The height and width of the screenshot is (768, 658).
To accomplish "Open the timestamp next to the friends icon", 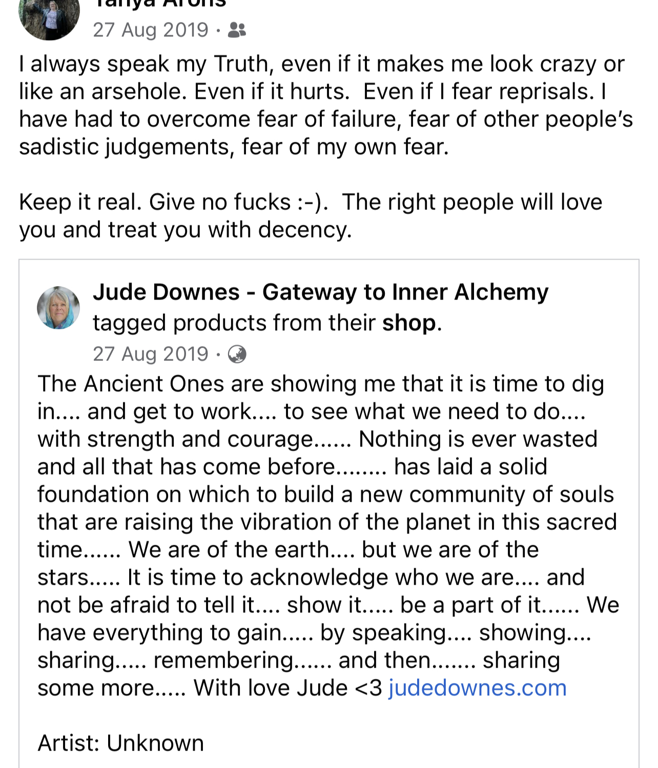I will click(151, 30).
